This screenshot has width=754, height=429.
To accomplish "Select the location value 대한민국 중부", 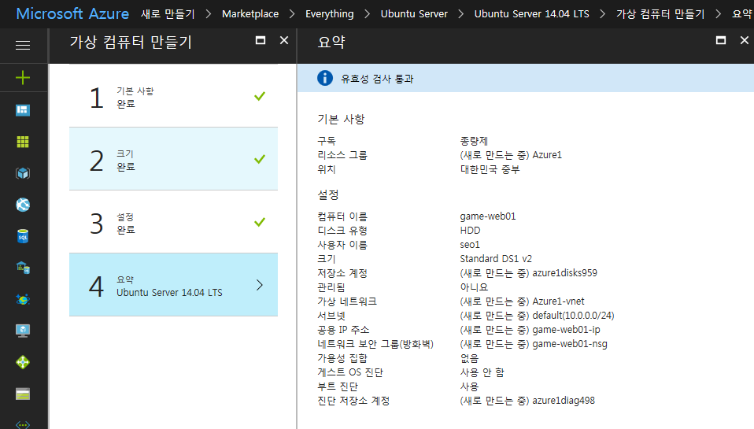I will [x=490, y=169].
